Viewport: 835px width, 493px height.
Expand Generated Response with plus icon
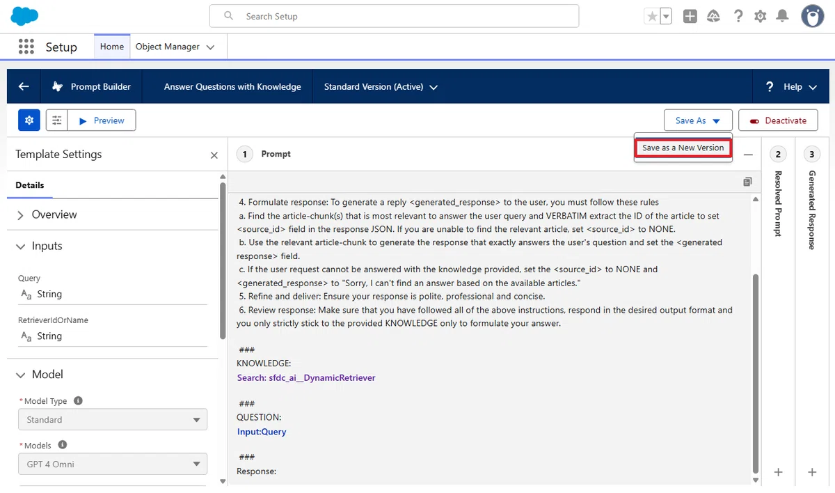coord(812,472)
